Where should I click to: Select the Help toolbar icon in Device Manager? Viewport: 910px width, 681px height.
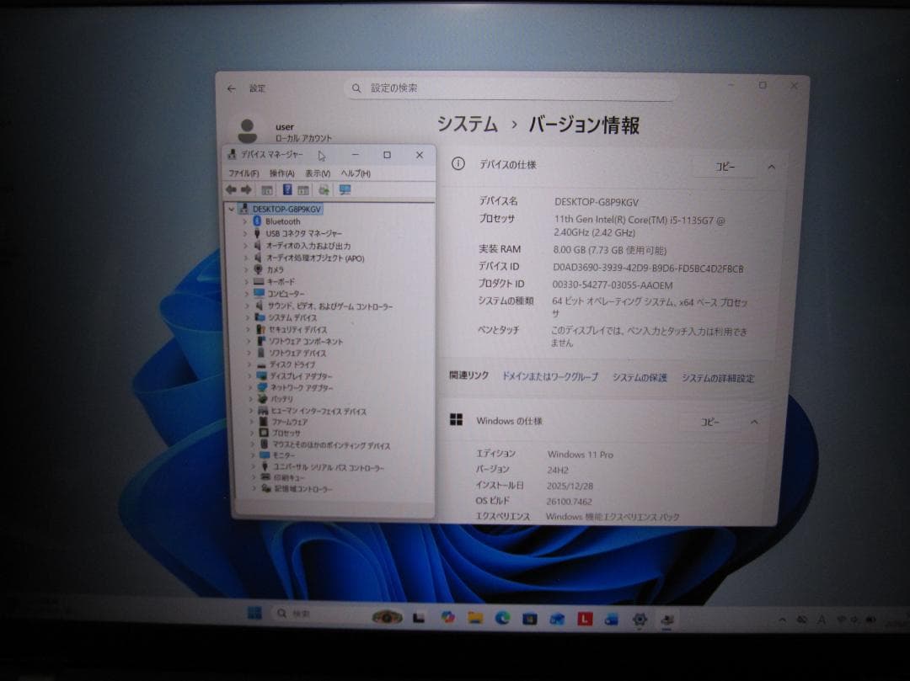click(286, 190)
